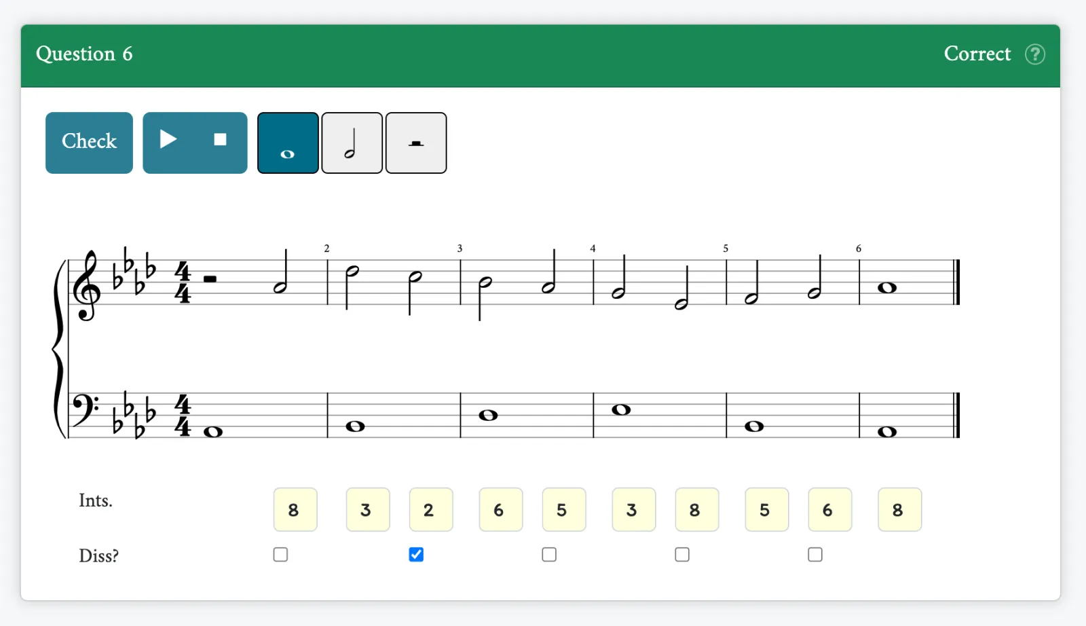Click the first interval box showing 8

295,509
